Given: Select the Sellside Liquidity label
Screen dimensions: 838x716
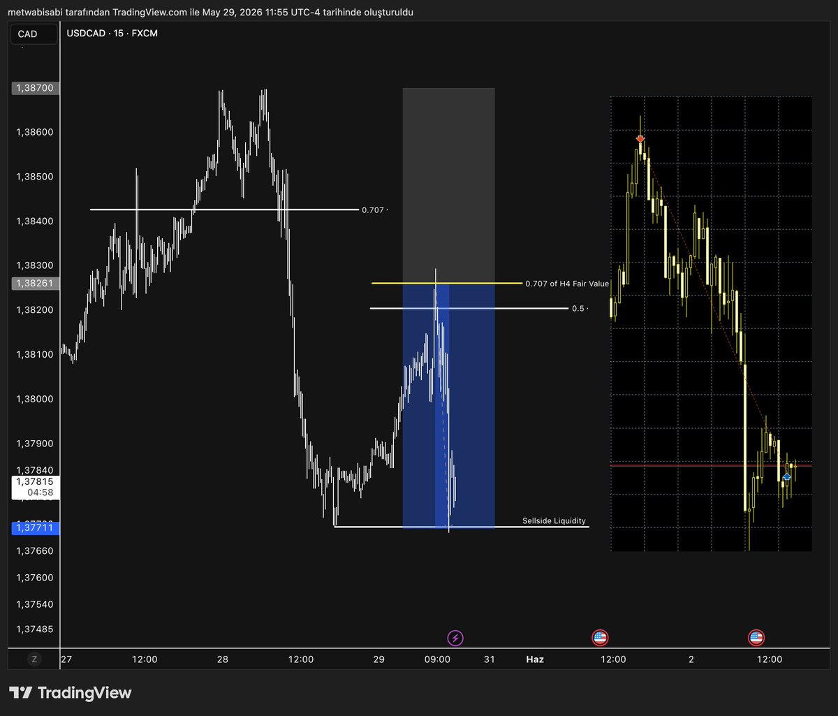Looking at the screenshot, I should tap(554, 521).
